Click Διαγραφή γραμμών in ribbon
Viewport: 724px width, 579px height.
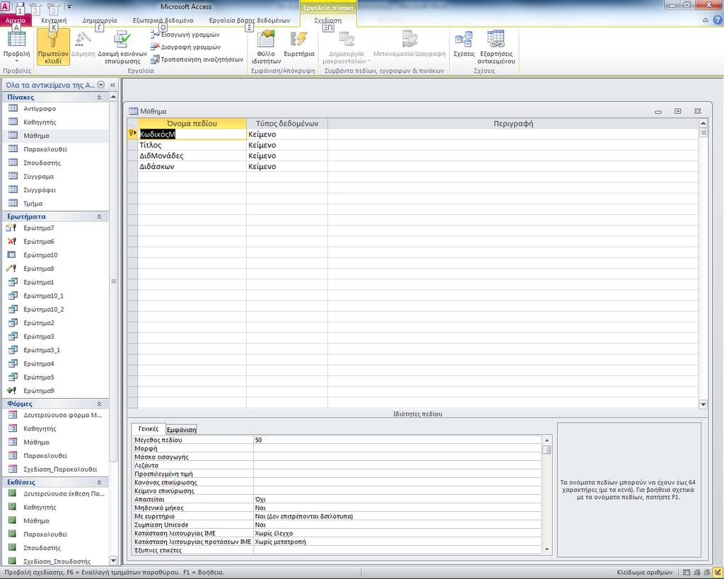[x=186, y=47]
